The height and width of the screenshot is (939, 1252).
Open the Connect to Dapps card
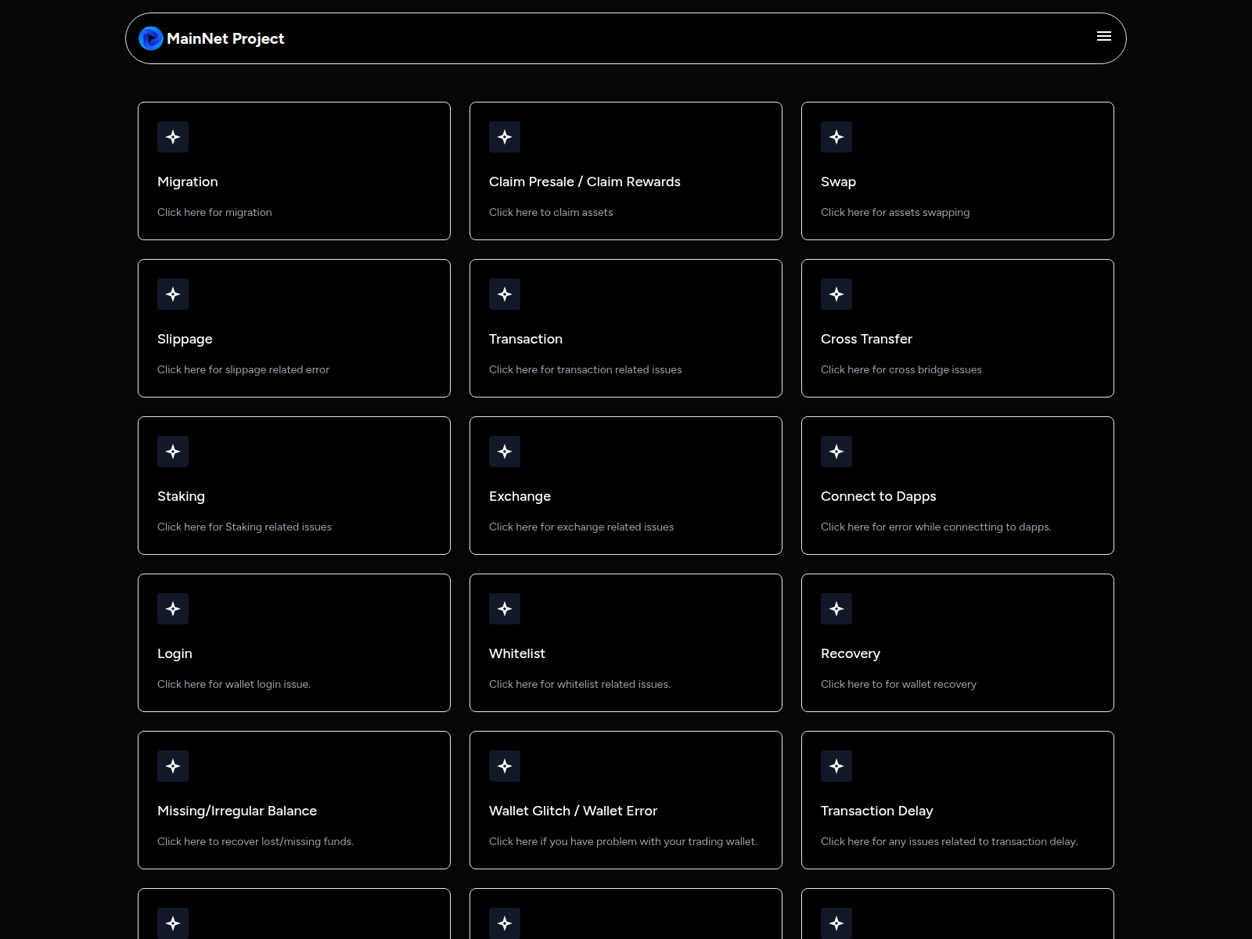tap(957, 485)
